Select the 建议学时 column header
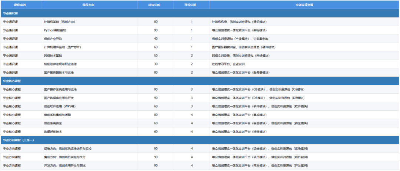The width and height of the screenshot is (400, 171). pos(156,5)
